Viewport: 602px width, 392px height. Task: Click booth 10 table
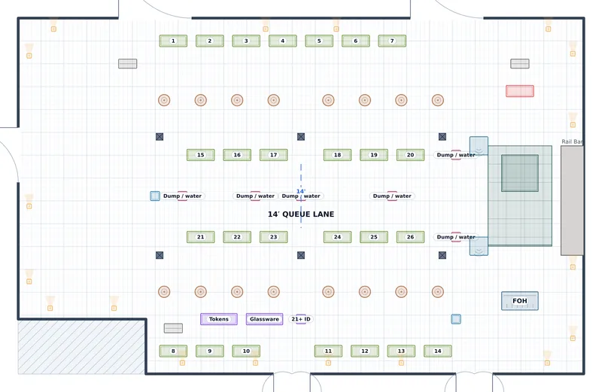click(x=246, y=351)
